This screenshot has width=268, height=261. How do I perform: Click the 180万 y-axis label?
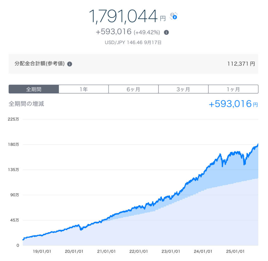14,144
